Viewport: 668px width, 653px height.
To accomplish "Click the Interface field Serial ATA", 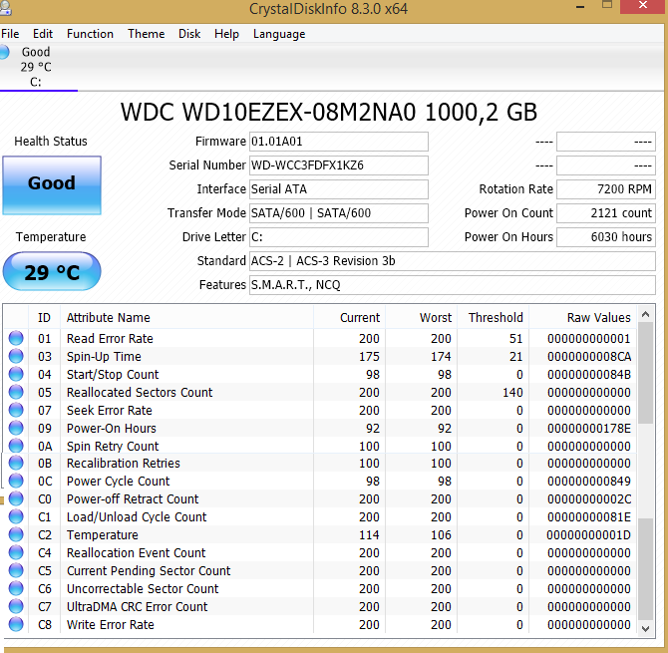I will (338, 189).
